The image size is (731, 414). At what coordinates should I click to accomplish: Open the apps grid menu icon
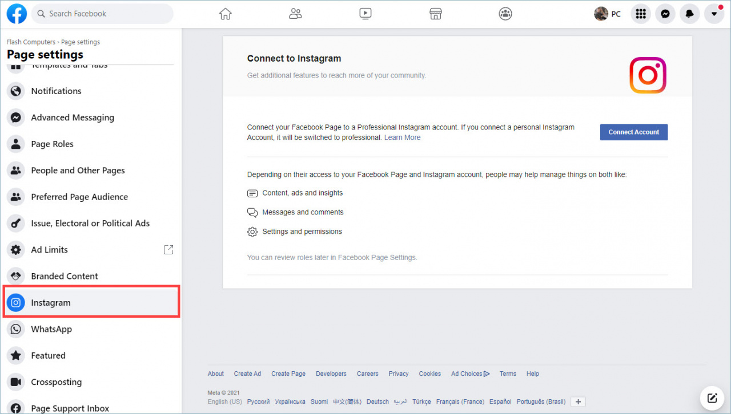click(641, 14)
